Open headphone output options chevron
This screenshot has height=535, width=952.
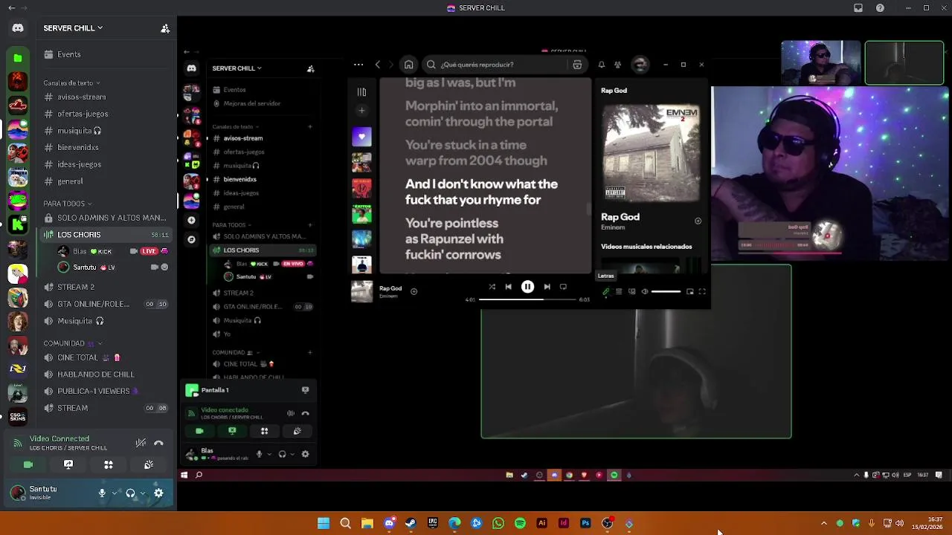pos(143,493)
